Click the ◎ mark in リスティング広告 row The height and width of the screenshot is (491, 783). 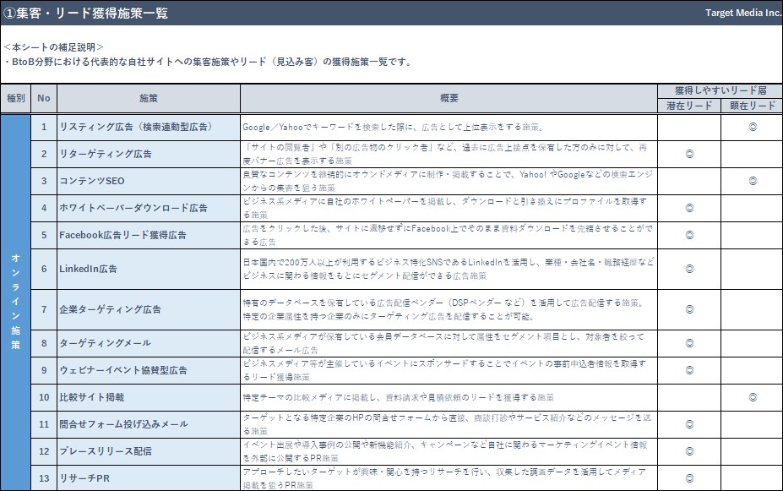pyautogui.click(x=753, y=127)
